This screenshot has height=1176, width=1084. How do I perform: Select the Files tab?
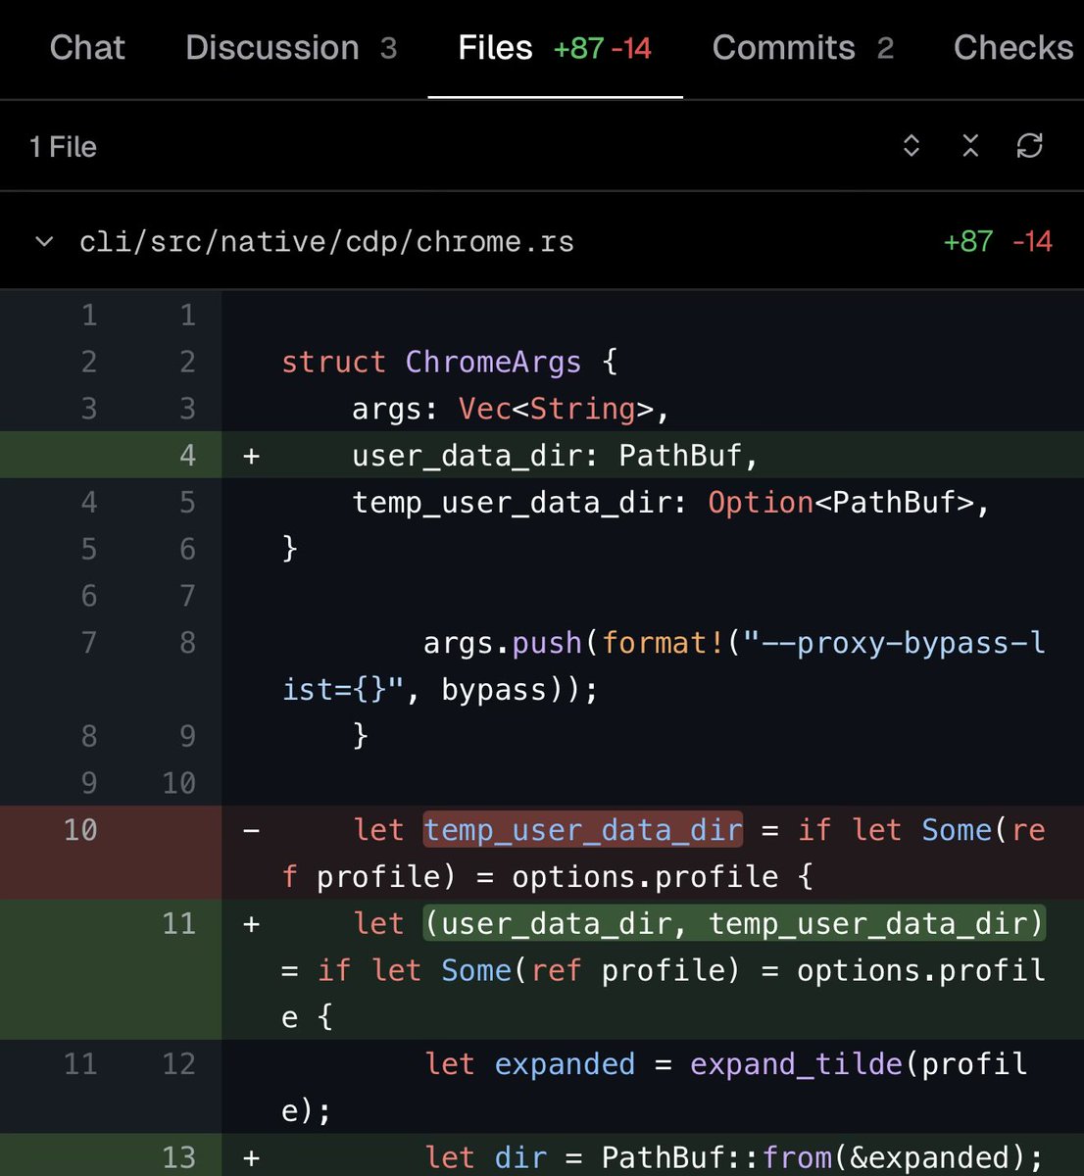click(x=555, y=48)
